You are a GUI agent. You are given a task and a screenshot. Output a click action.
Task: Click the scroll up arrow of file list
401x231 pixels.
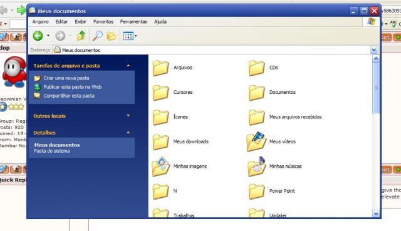point(376,58)
